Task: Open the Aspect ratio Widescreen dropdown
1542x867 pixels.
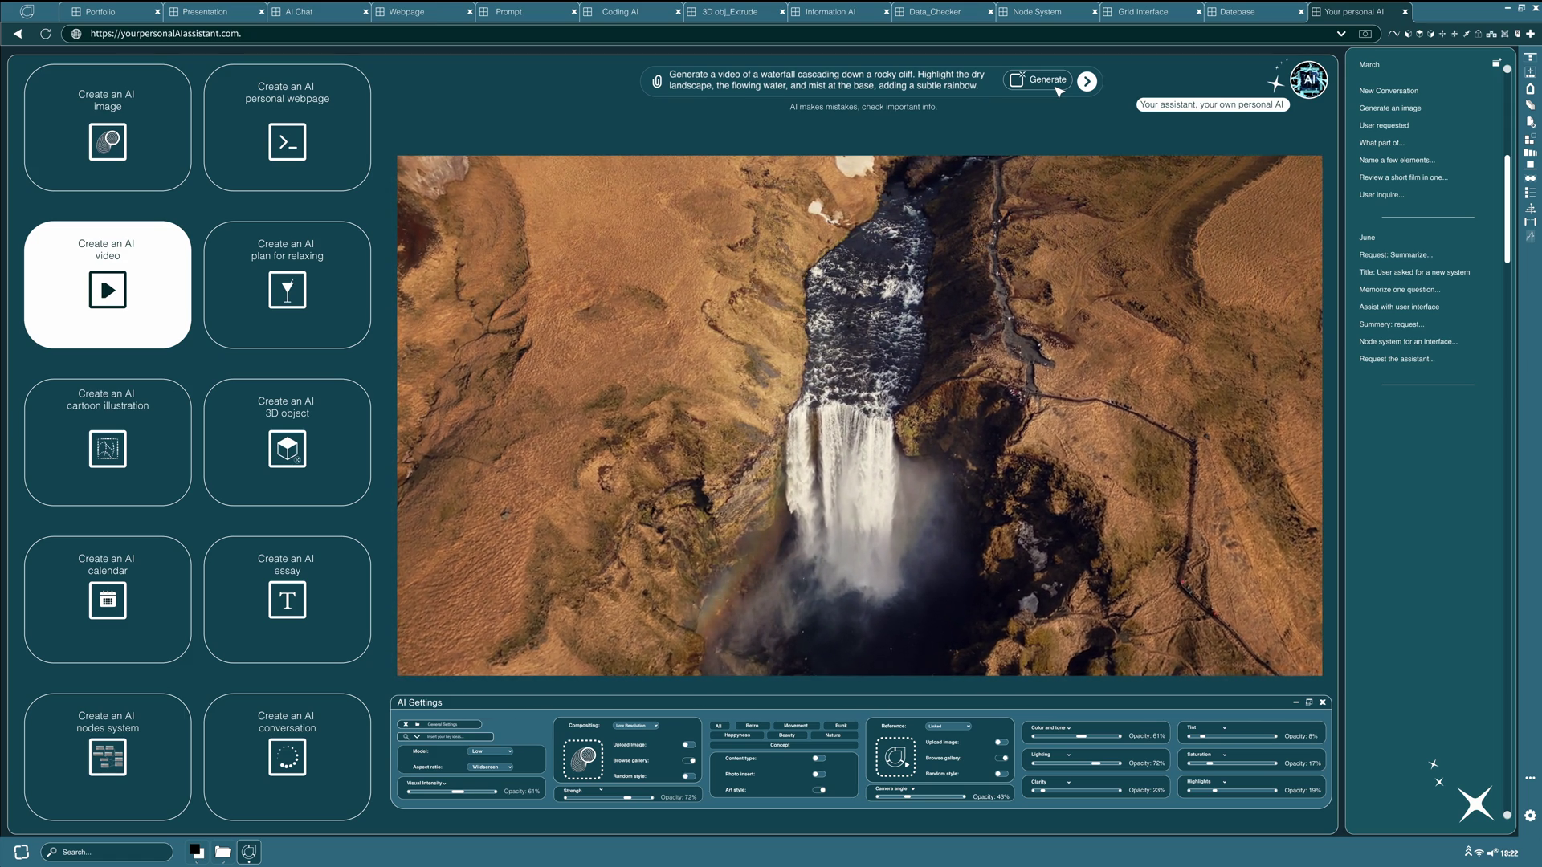Action: tap(492, 767)
